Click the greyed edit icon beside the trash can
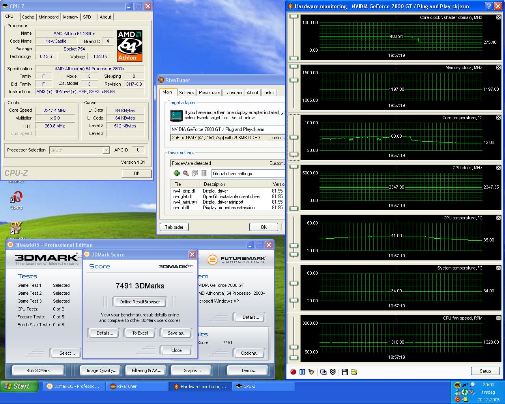Viewport: 505px width, 404px height. 195,173
